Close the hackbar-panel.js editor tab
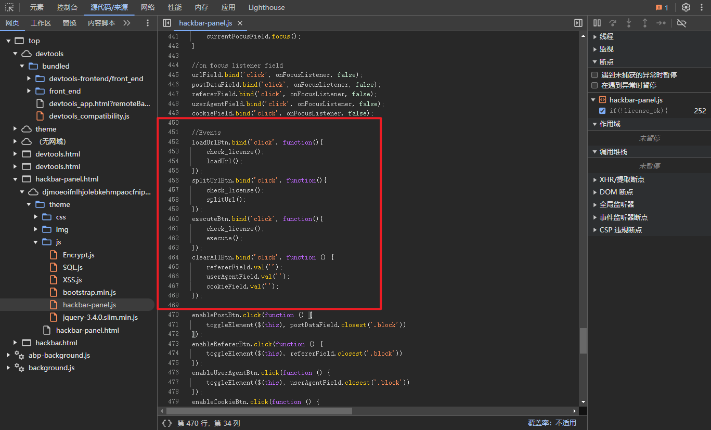 pos(240,23)
